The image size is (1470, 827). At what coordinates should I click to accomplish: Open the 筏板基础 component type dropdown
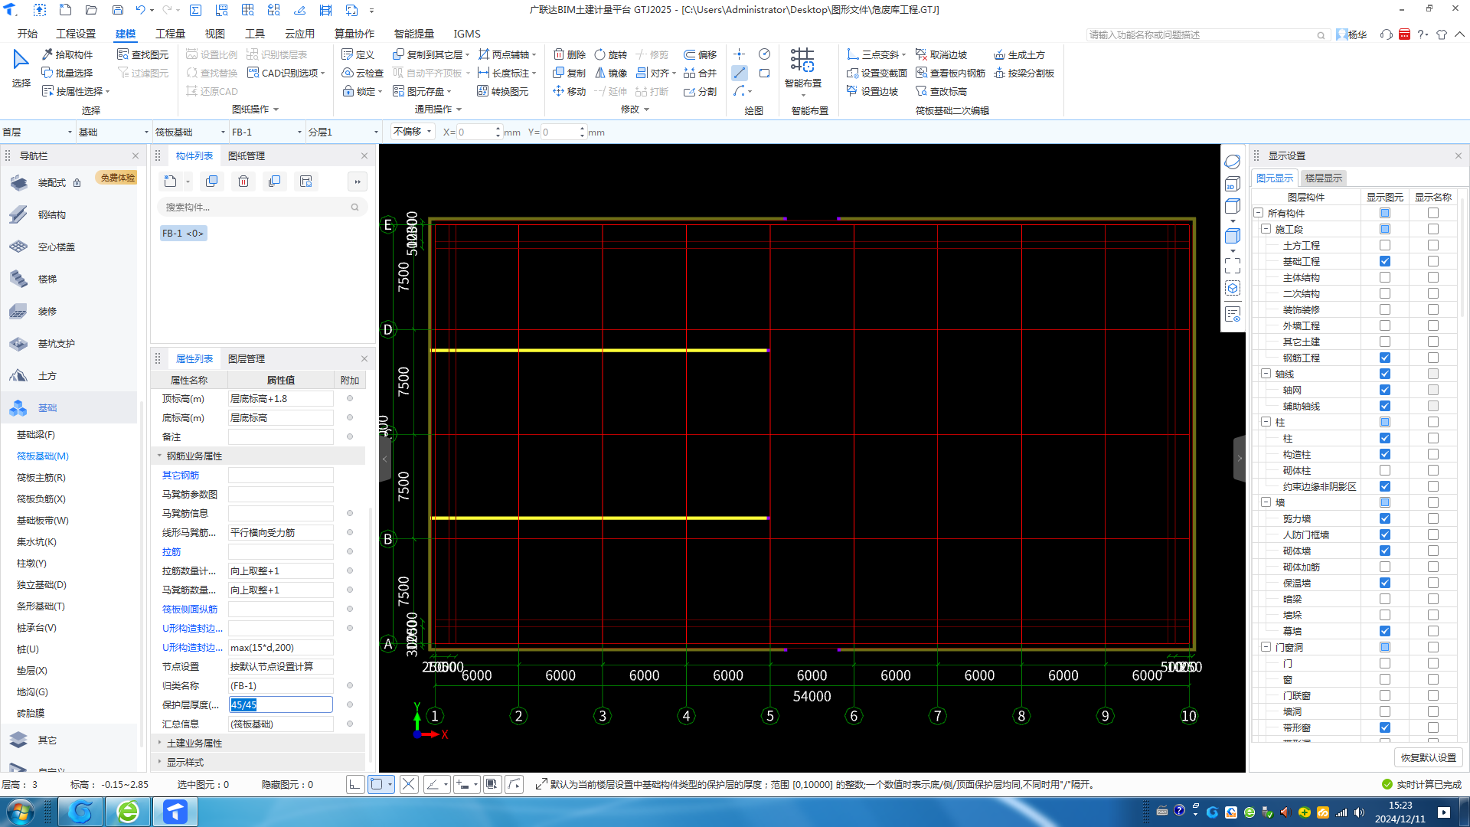(x=191, y=132)
